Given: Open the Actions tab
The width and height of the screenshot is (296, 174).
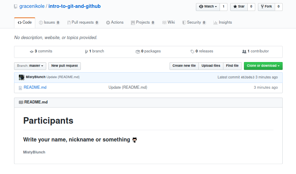Looking at the screenshot, I should (x=114, y=23).
